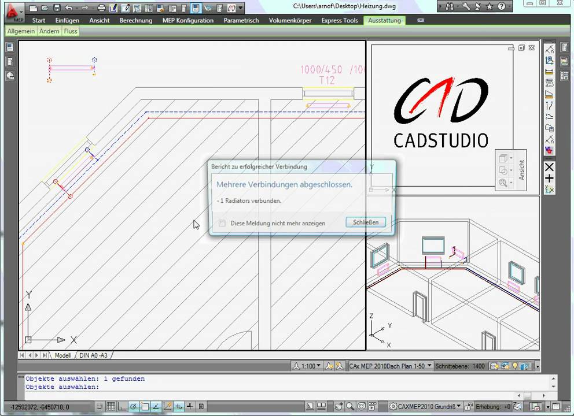Toggle object snap in status bar
Viewport: 574px width, 416px height.
[x=145, y=407]
